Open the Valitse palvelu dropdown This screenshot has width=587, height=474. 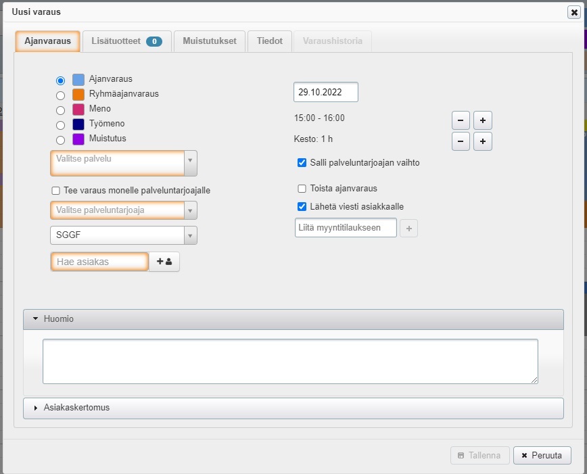[124, 162]
